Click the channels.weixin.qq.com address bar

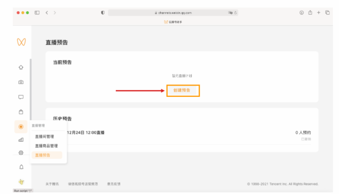tap(173, 13)
